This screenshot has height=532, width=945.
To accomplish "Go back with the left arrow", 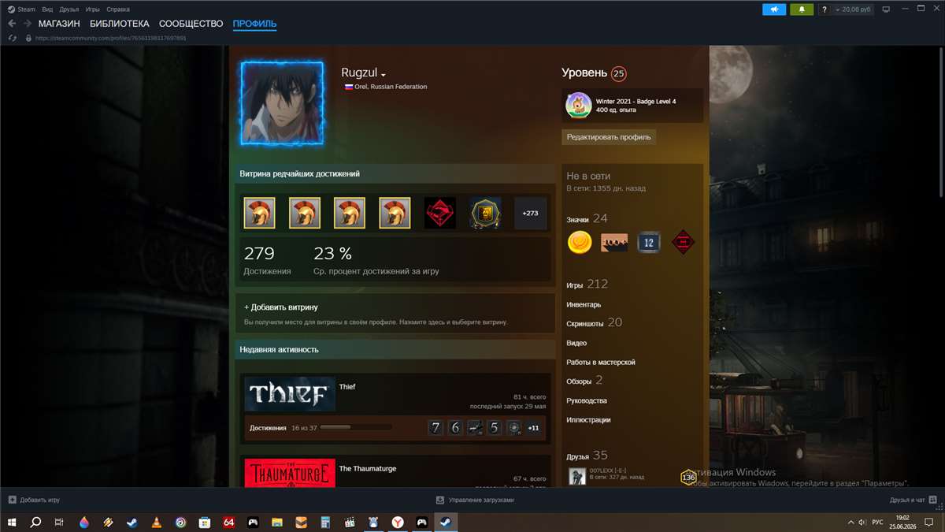I will pyautogui.click(x=12, y=24).
